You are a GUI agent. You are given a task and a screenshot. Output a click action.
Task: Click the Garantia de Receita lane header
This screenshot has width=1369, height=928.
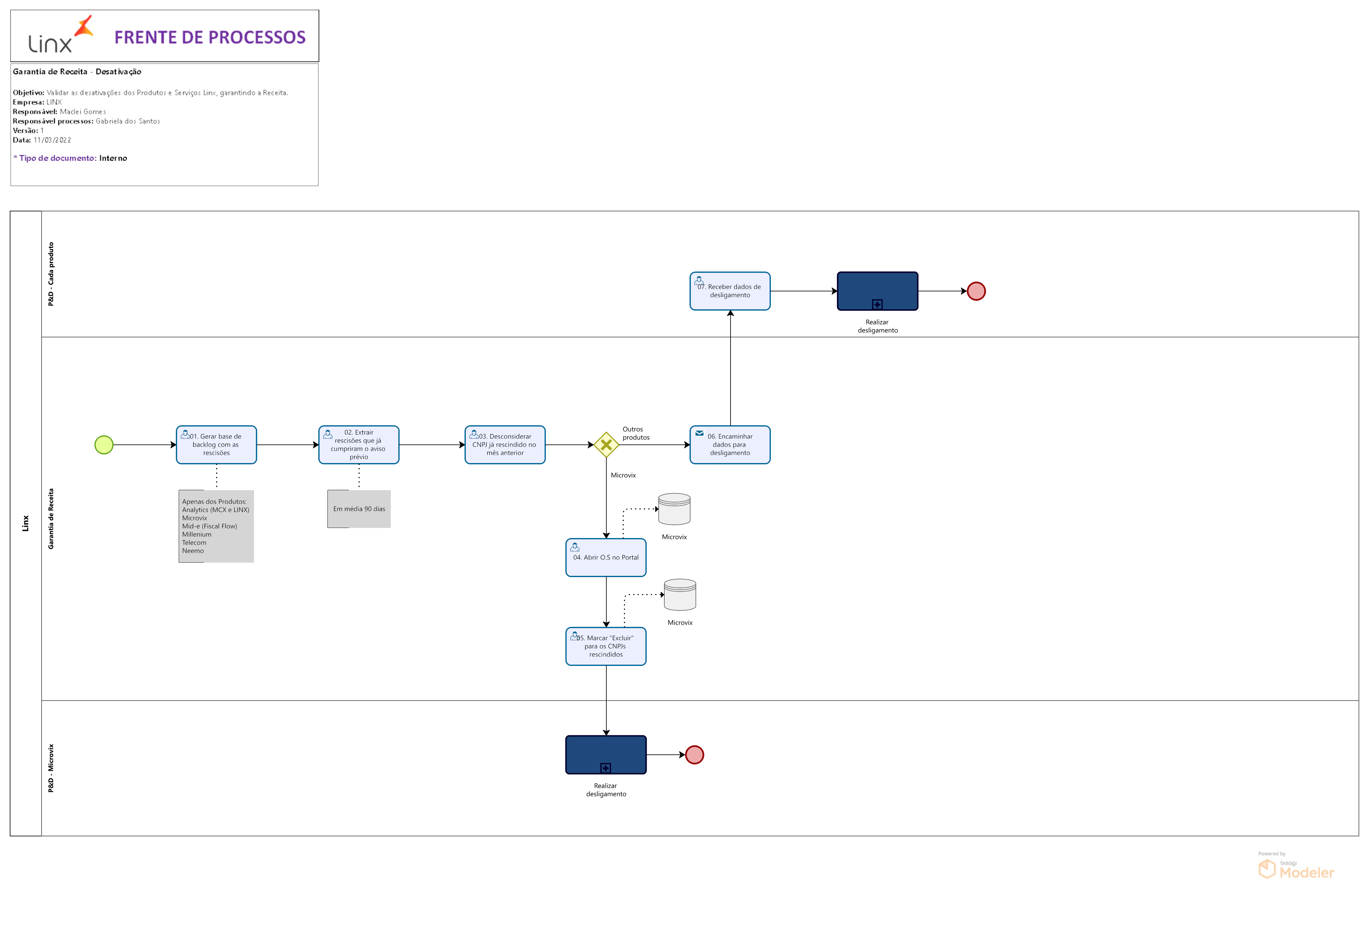tap(51, 518)
